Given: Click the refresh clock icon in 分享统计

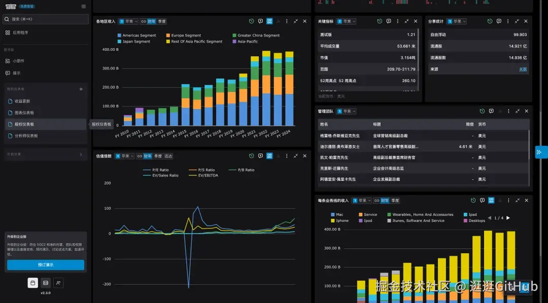Looking at the screenshot, I should [x=490, y=21].
